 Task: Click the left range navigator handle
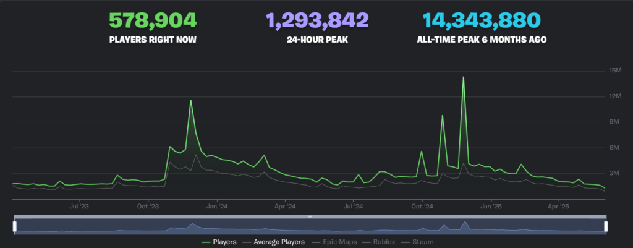pos(14,226)
